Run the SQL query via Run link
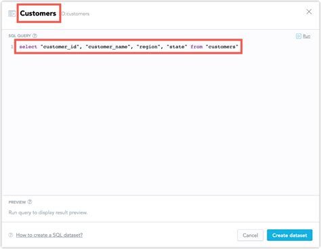The image size is (321, 249). tap(306, 36)
